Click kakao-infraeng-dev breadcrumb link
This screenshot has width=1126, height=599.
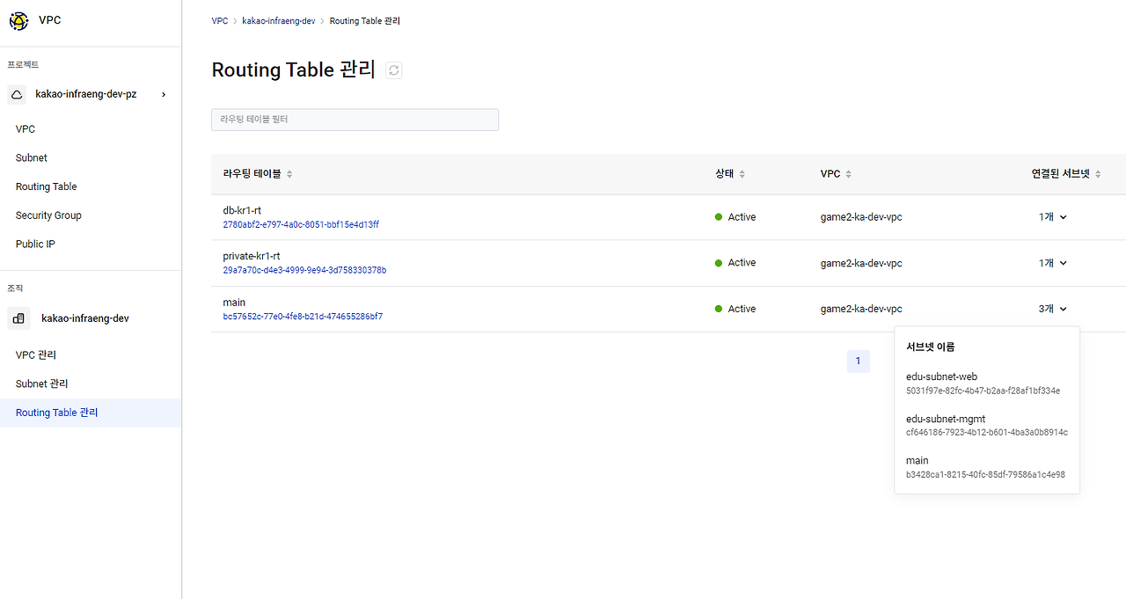pos(279,20)
